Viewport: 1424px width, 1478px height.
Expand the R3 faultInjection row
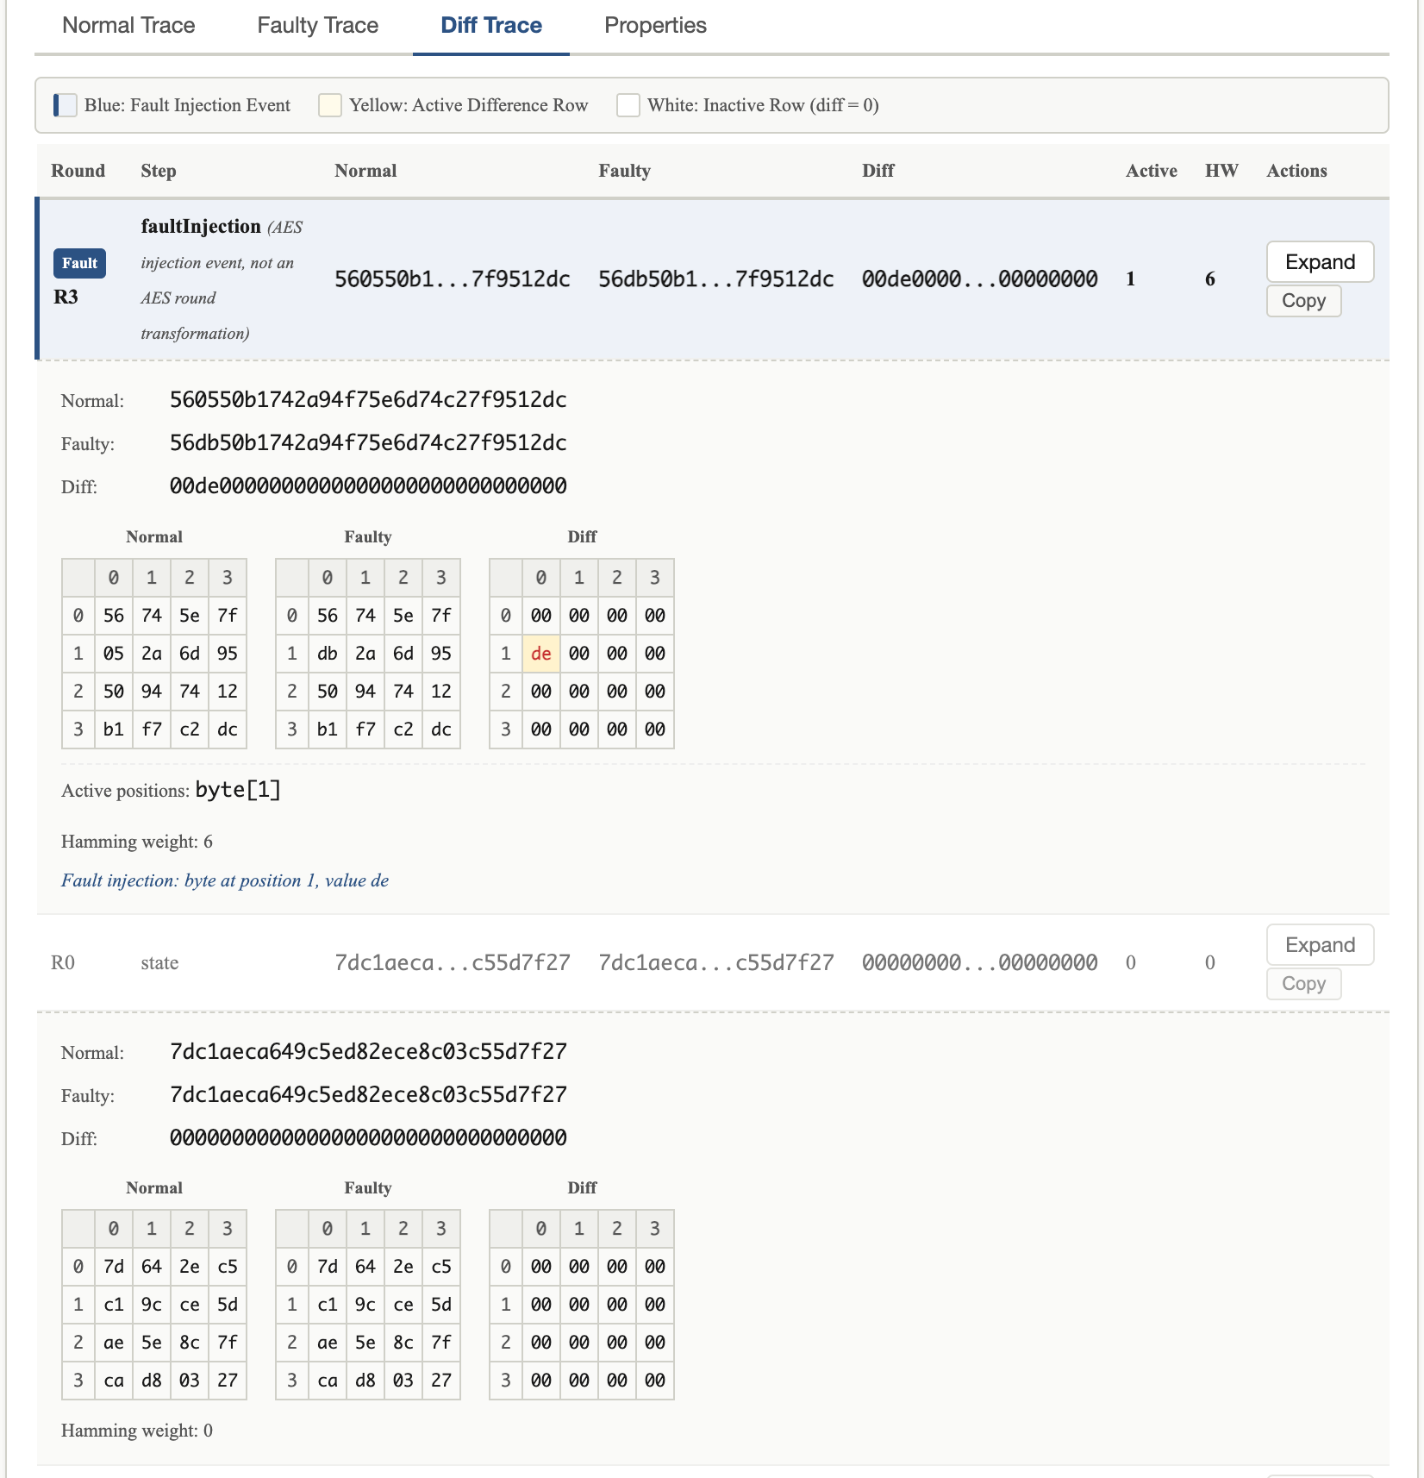click(1320, 261)
